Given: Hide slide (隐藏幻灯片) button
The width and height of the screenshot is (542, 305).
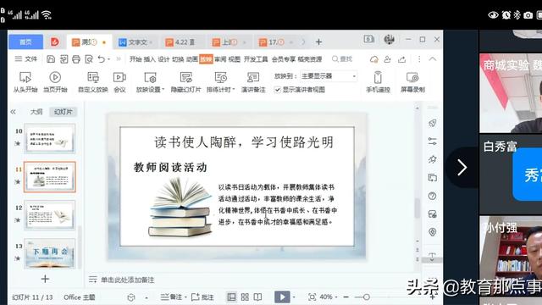Looking at the screenshot, I should pyautogui.click(x=185, y=82).
